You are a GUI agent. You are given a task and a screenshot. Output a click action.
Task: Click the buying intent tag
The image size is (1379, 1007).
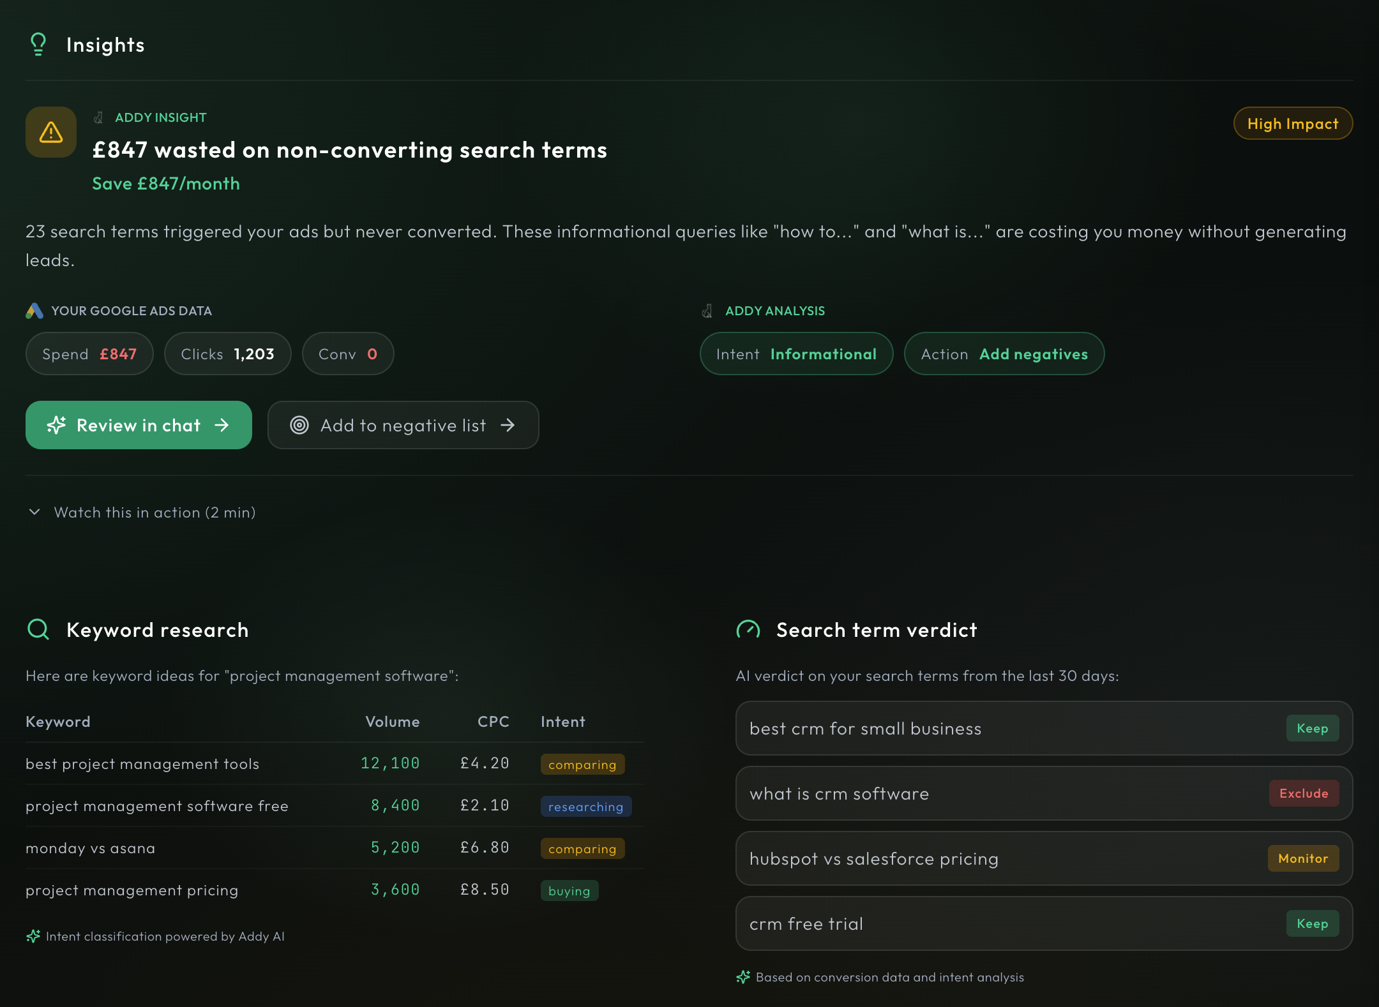569,891
